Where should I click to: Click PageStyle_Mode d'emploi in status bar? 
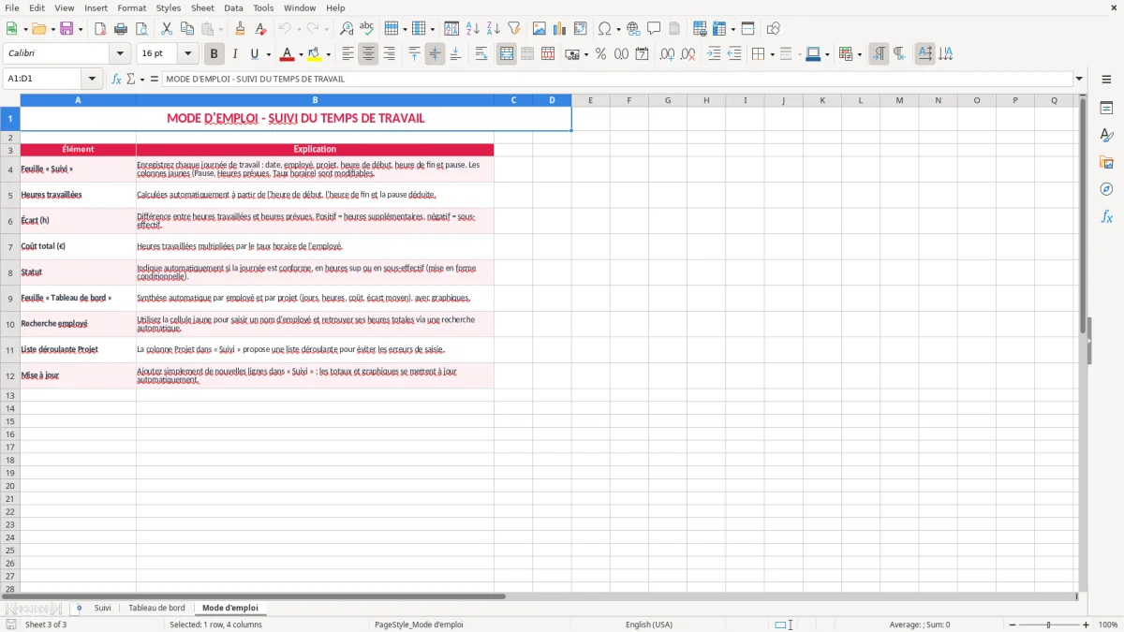click(419, 625)
